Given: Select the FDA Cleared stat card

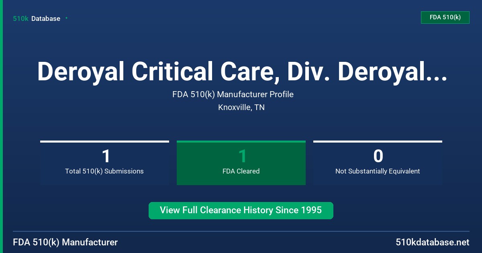Looking at the screenshot, I should click(241, 163).
